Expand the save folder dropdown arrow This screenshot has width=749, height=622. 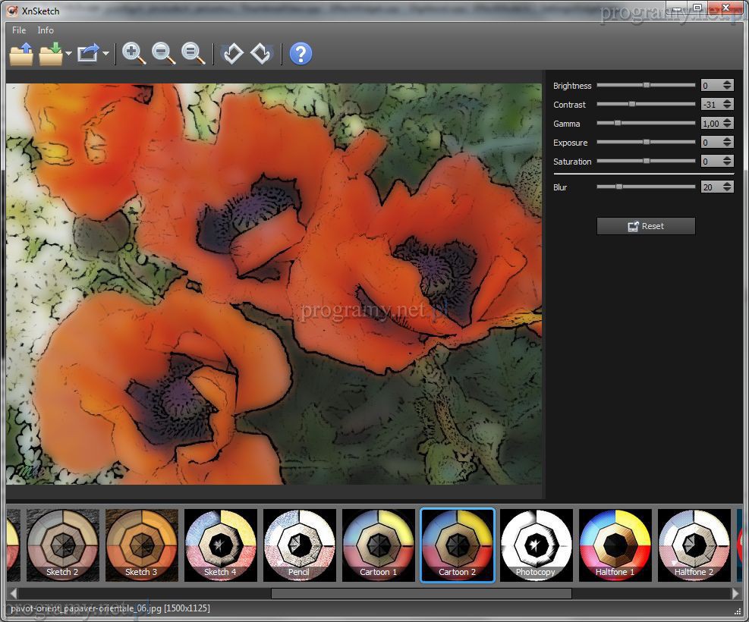click(x=68, y=54)
